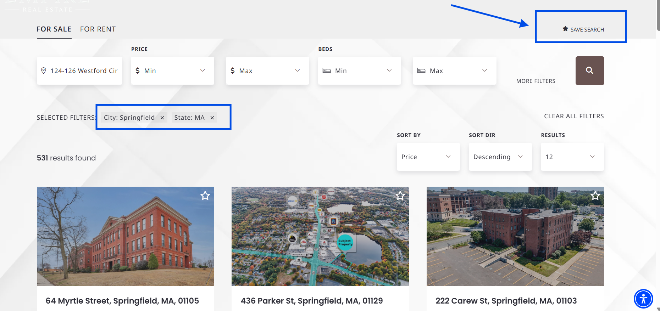Remove the State: MA filter chip
The height and width of the screenshot is (311, 660).
coord(212,118)
